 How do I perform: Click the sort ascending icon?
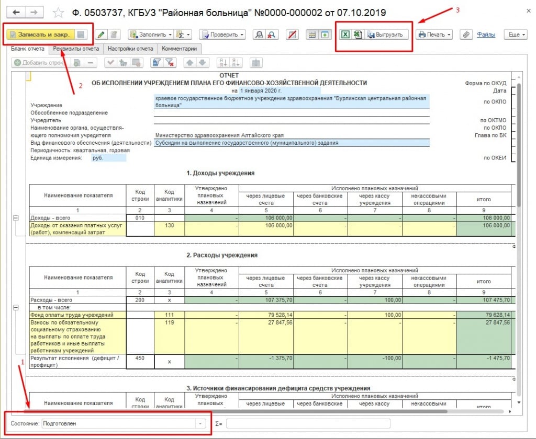222,63
